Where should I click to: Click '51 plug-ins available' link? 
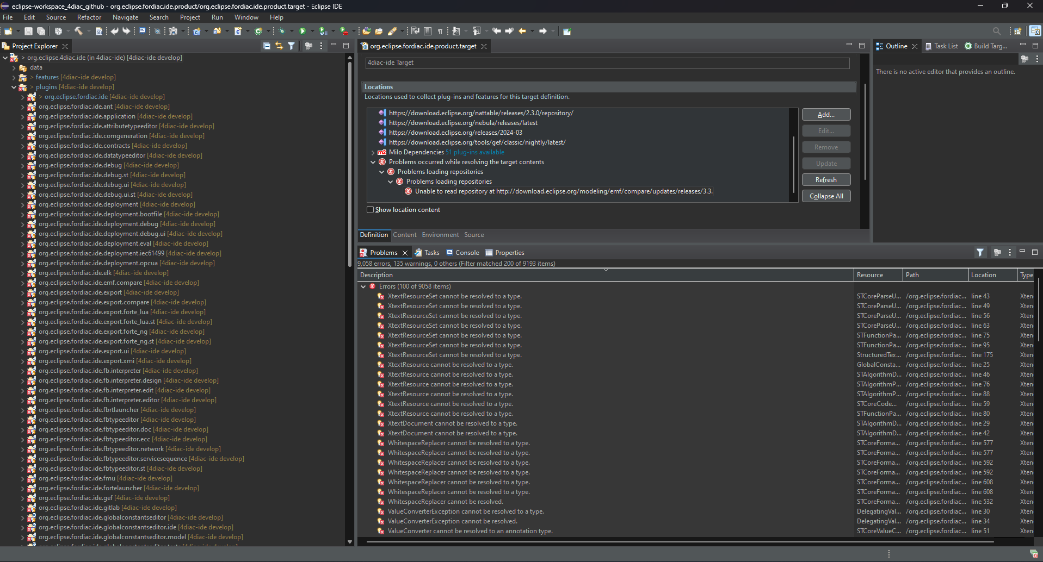click(x=474, y=152)
